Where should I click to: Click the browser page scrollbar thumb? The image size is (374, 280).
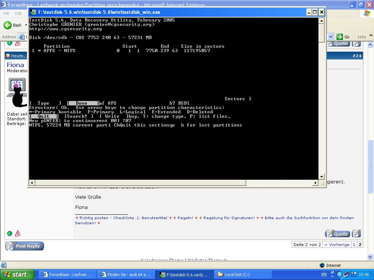(370, 167)
